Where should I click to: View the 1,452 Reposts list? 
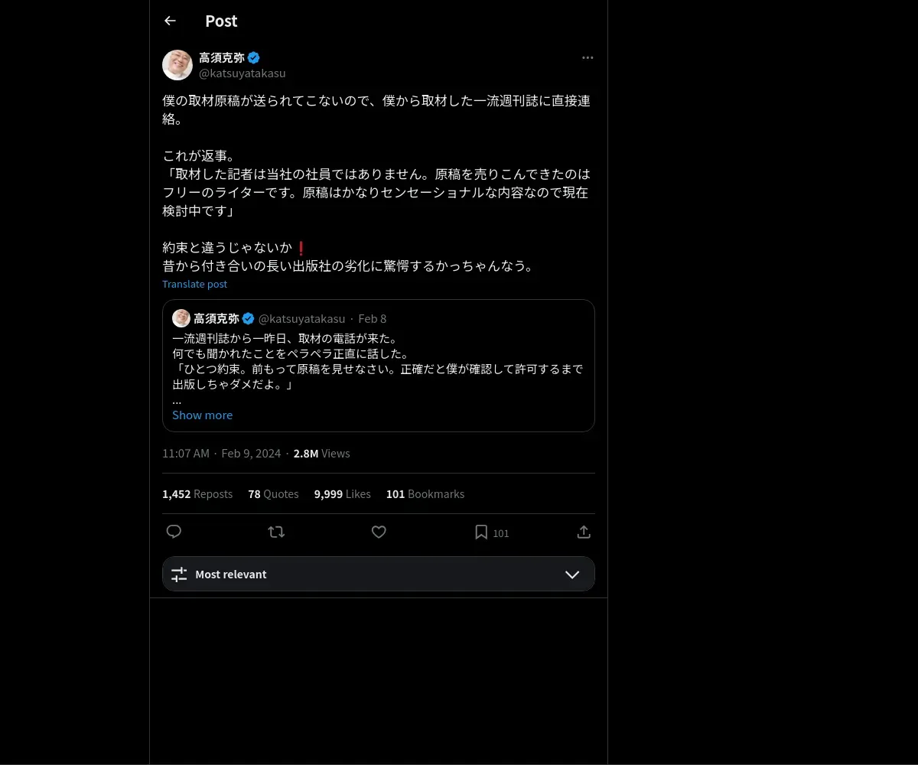coord(197,494)
